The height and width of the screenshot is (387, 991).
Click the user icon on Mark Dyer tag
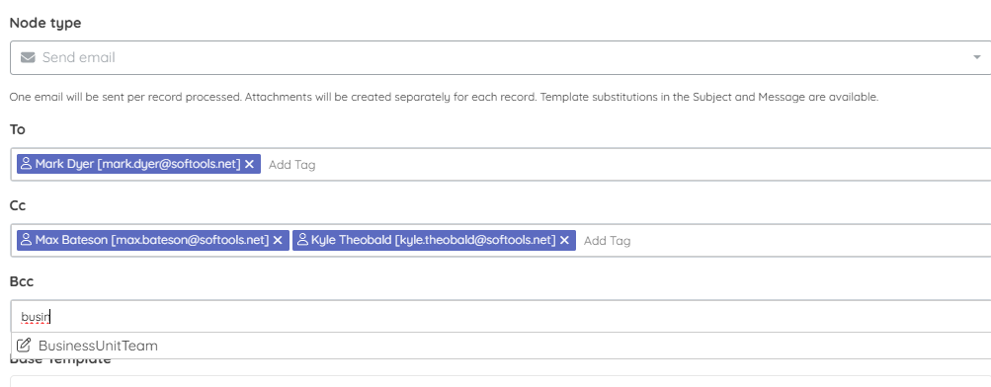[26, 164]
